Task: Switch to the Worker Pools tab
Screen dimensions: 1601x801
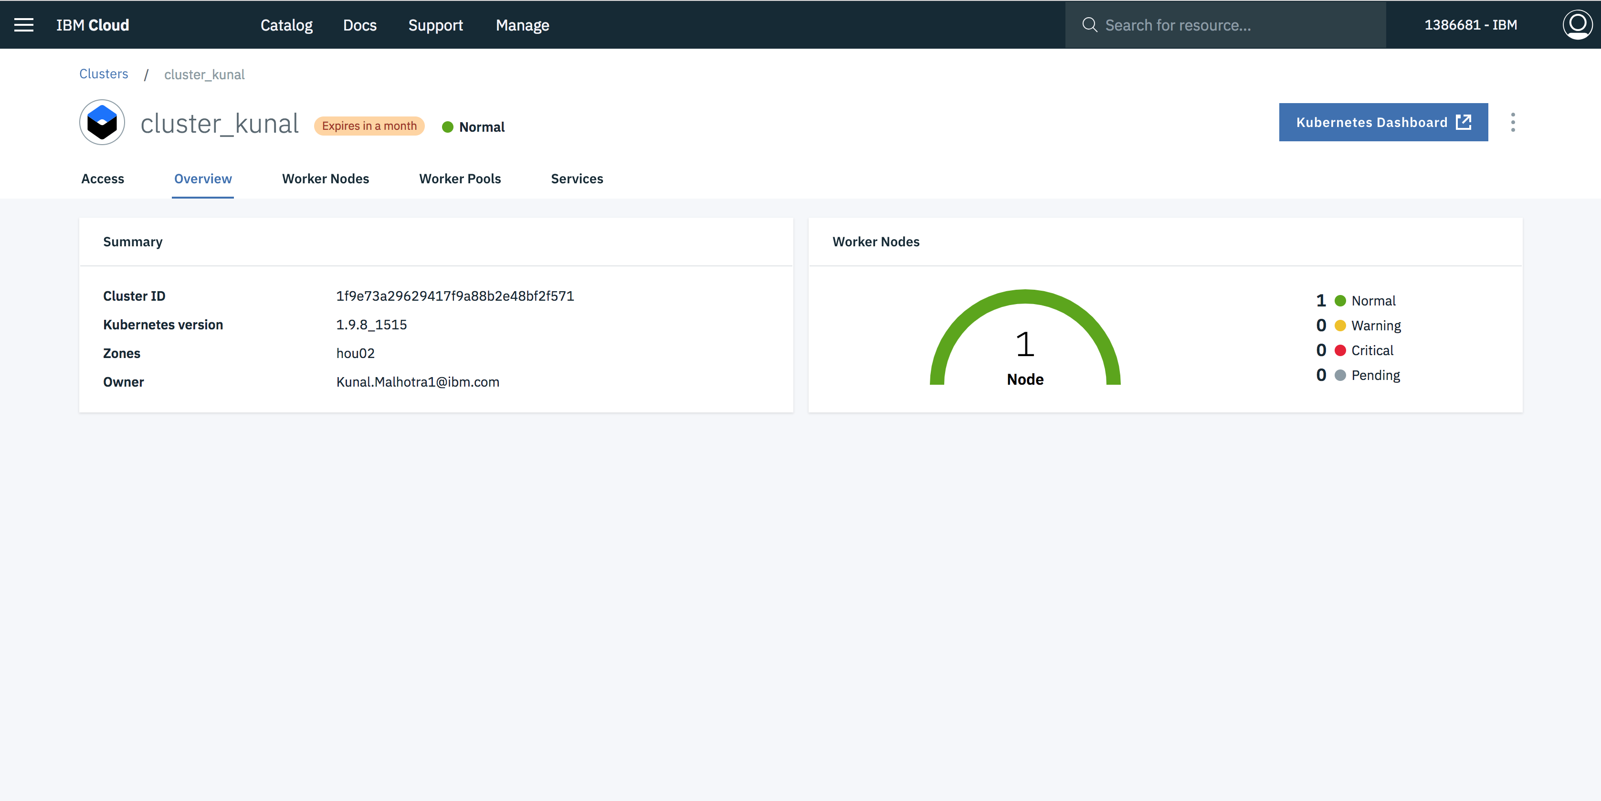Action: click(460, 179)
